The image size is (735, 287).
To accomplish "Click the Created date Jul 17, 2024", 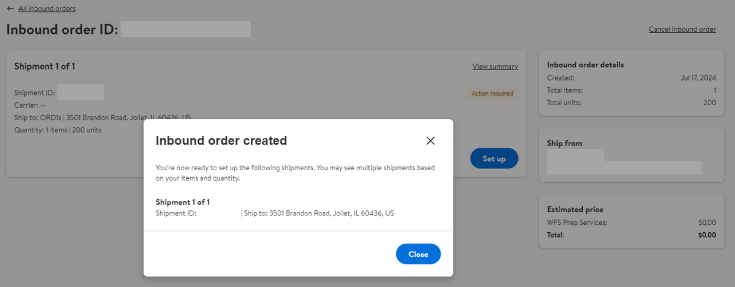I will (x=698, y=78).
